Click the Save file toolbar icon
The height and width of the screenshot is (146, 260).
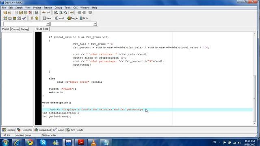pos(21,13)
